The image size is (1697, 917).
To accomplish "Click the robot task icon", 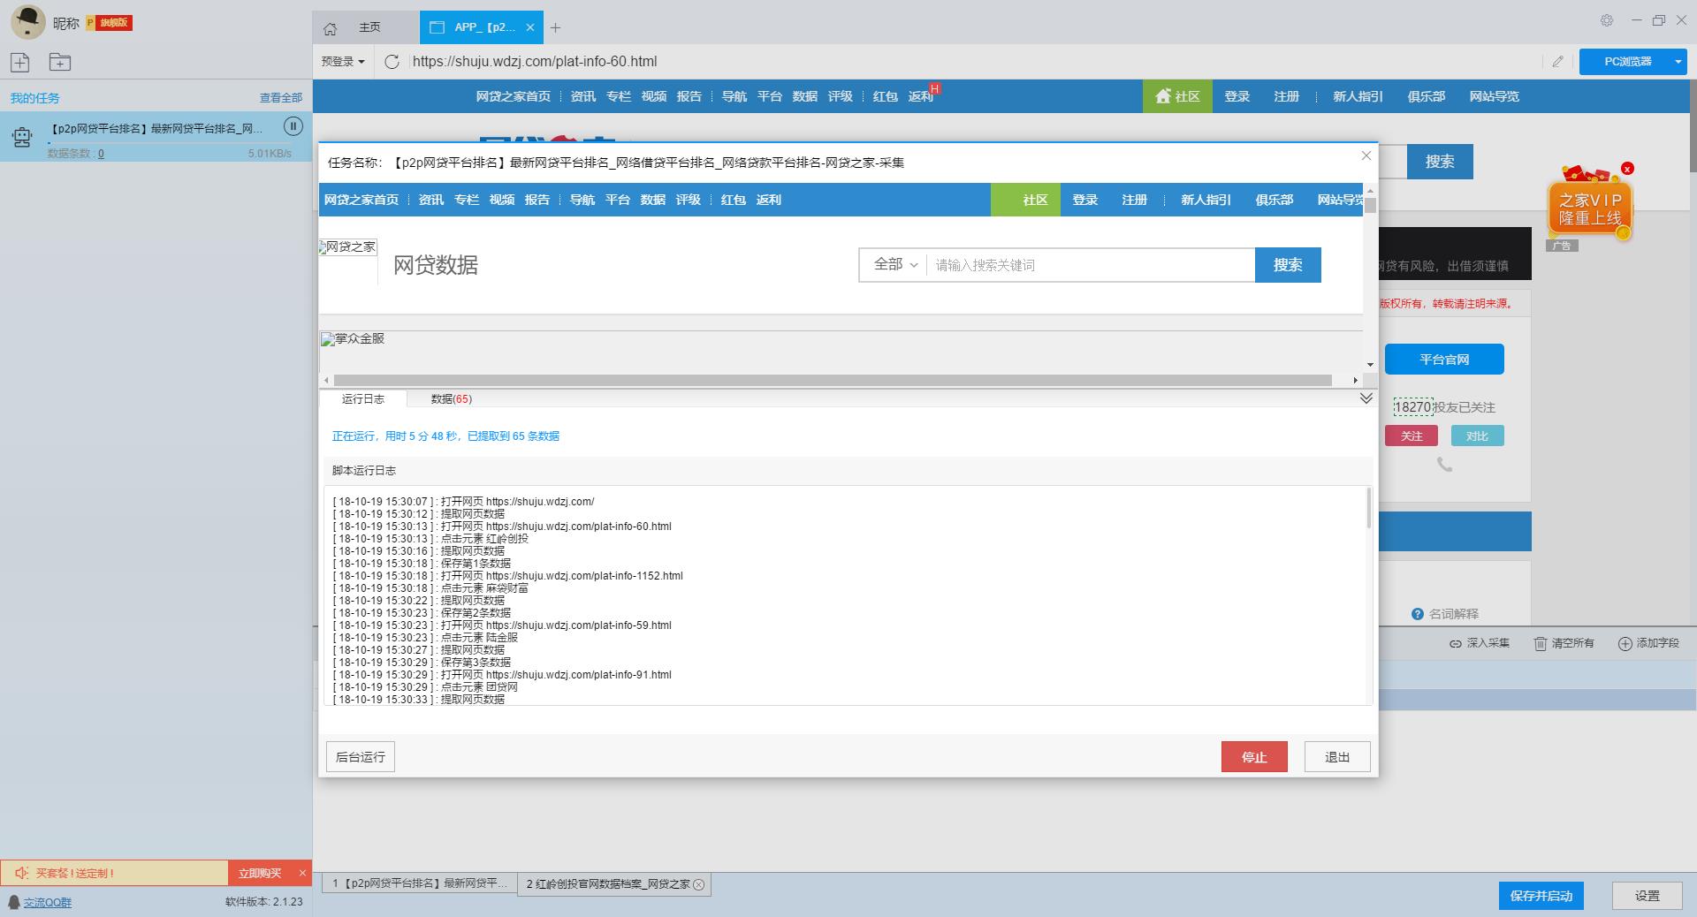I will tap(22, 137).
